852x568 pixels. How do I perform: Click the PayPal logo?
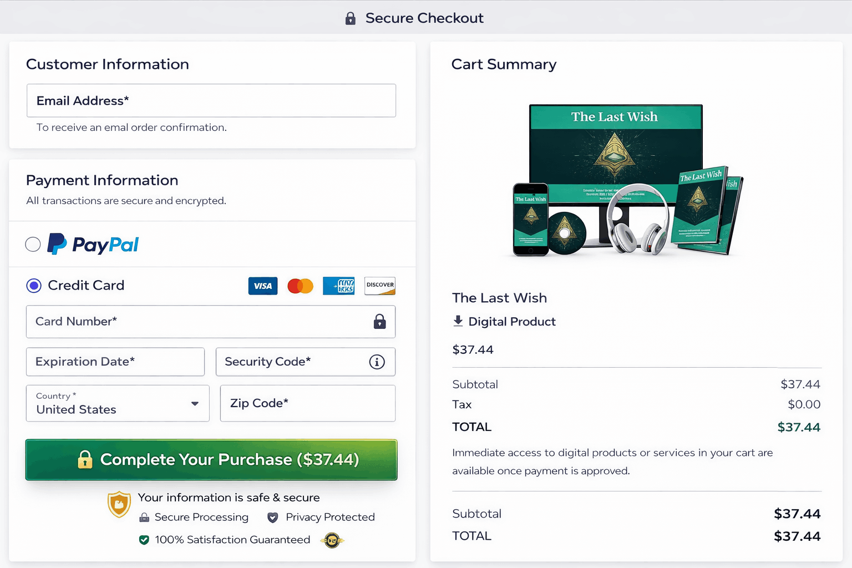[x=93, y=244]
